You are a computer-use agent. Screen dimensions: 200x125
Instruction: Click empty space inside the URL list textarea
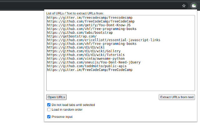[120, 81]
